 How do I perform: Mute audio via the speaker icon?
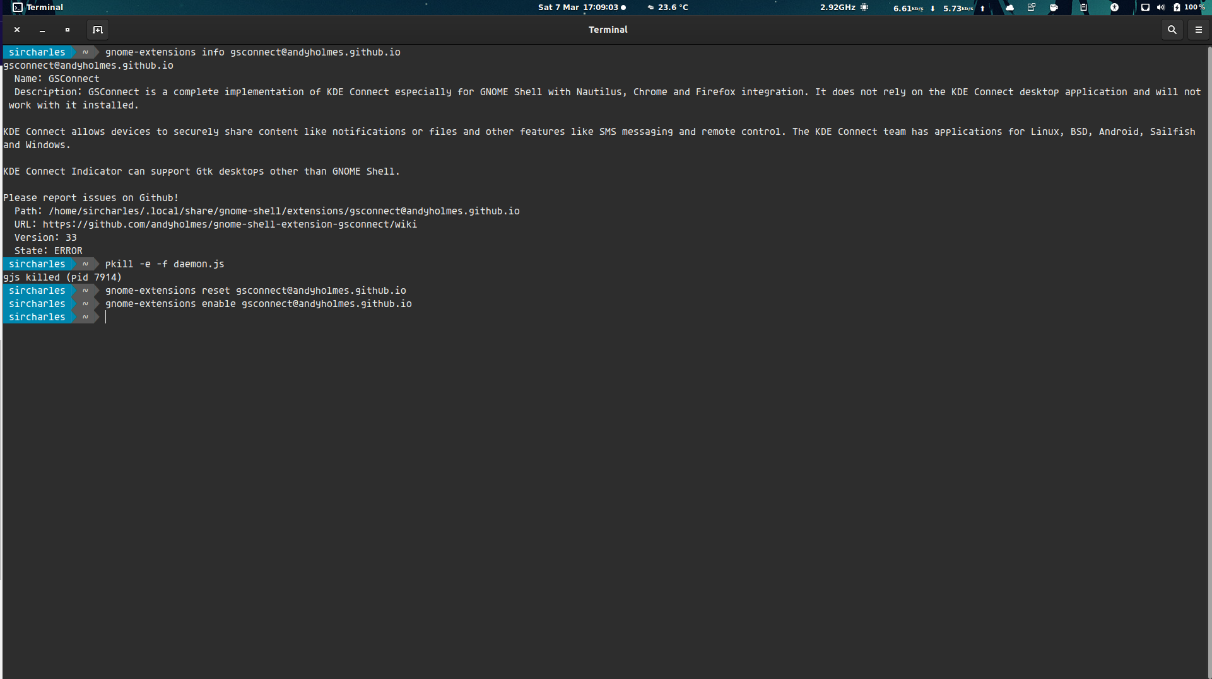click(x=1161, y=8)
